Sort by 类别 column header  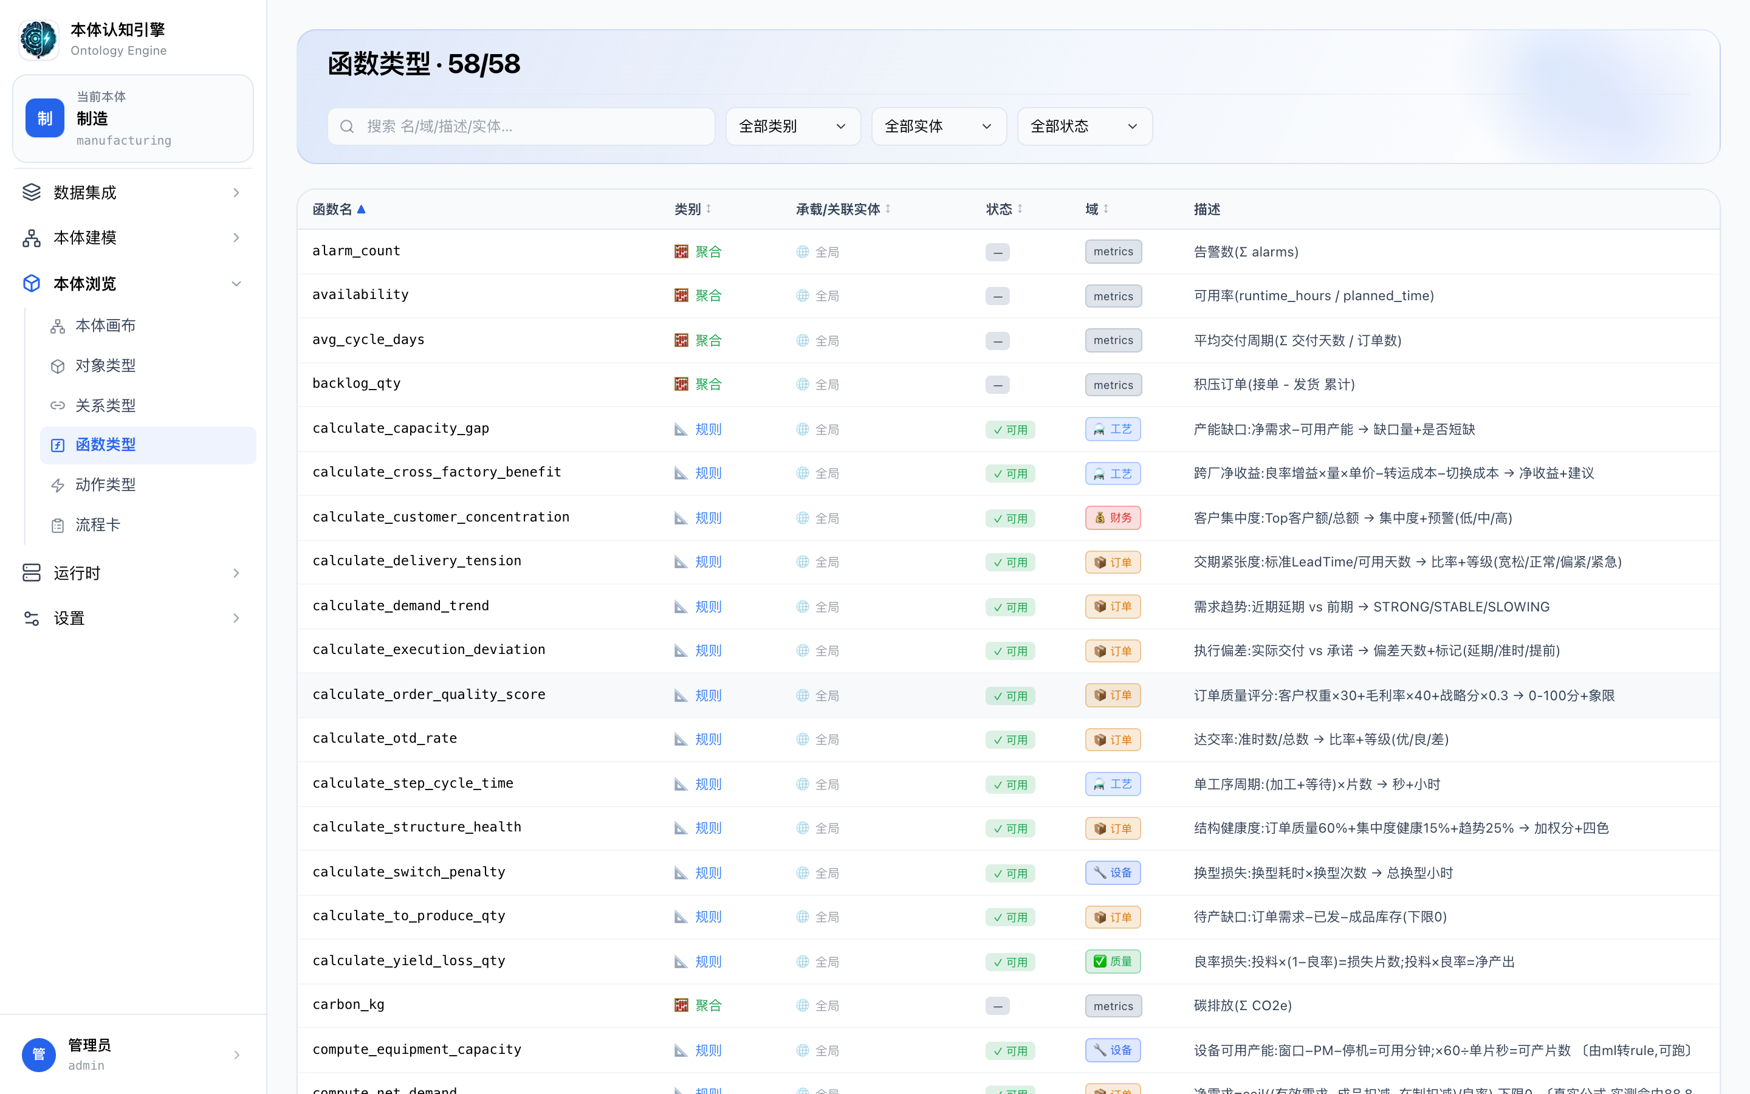coord(693,209)
